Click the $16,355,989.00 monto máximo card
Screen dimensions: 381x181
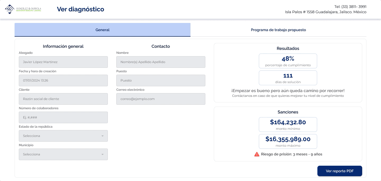(288, 141)
